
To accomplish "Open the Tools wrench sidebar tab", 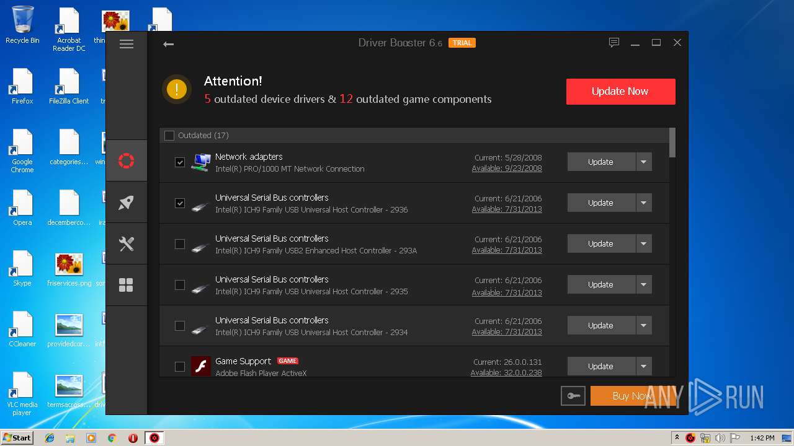I will 127,243.
